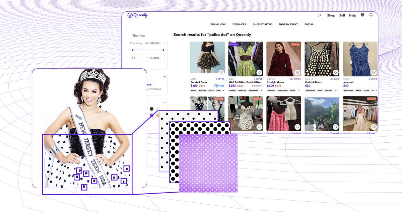Save the $100 Straight Gown via its heart icon
Screen dimensions: 402x212
(297, 72)
